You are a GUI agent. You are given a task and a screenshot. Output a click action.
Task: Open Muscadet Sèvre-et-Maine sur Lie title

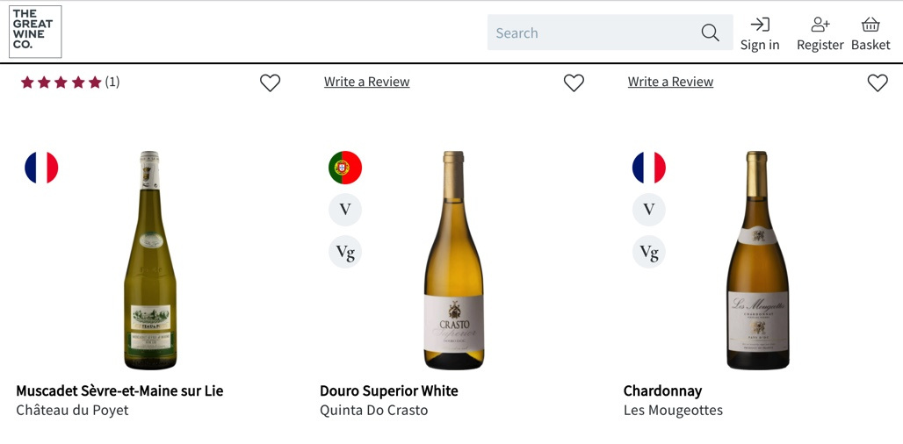(119, 390)
